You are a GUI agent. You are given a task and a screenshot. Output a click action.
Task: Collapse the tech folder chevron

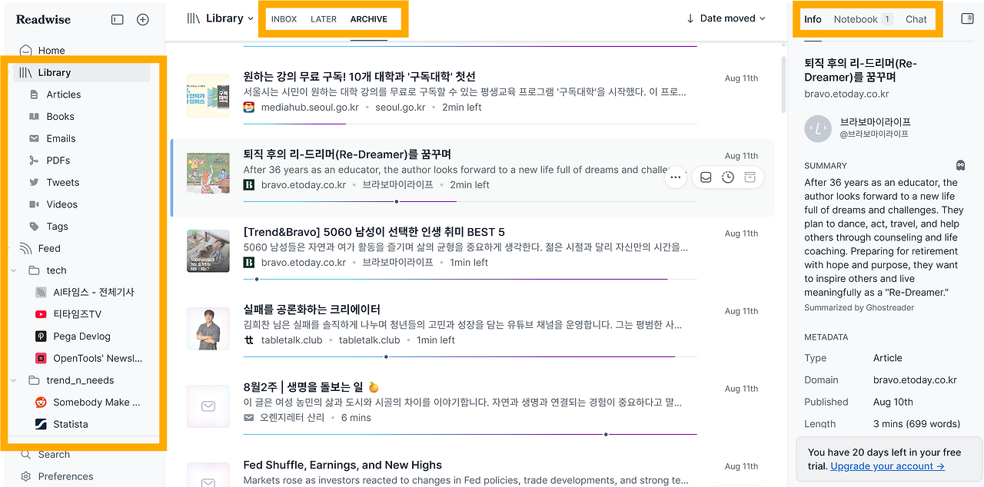pyautogui.click(x=14, y=270)
